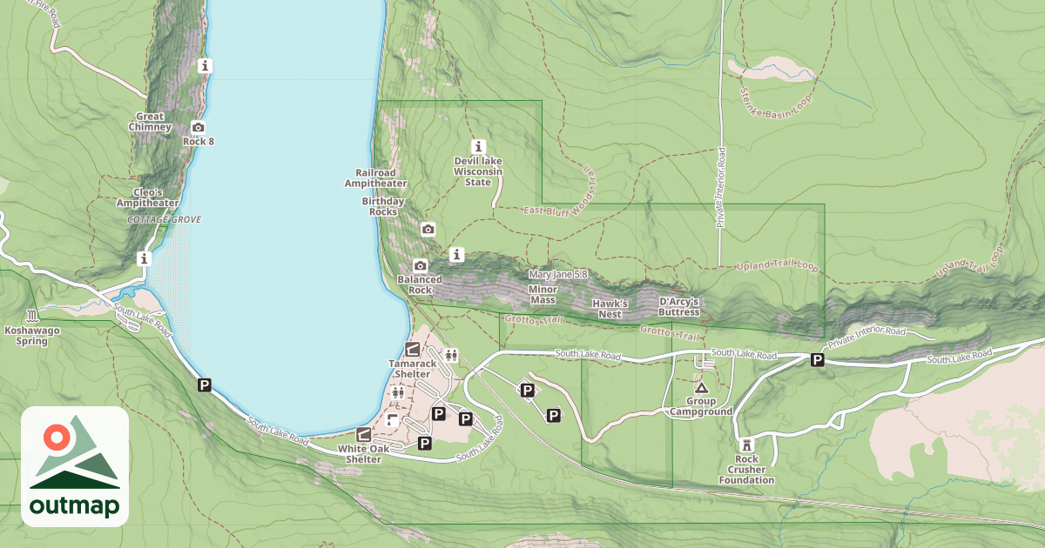
Task: Open the Tamarack Shelter icon
Action: 413,350
